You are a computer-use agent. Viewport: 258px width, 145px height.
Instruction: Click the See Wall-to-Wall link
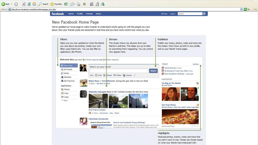103,84
